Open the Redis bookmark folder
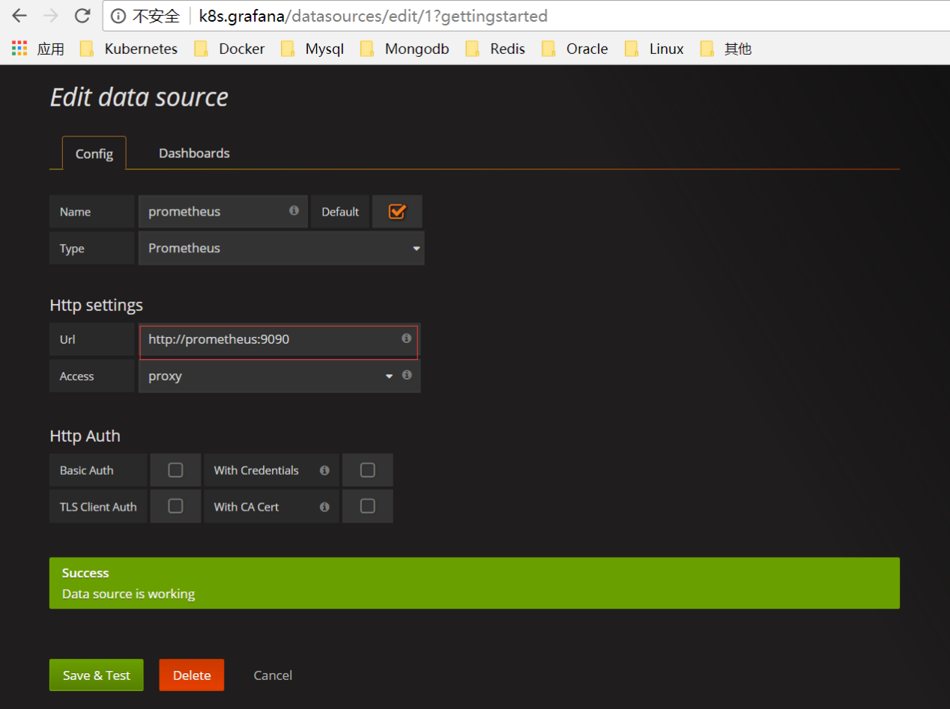Screen dimensions: 950x709 tap(495, 49)
